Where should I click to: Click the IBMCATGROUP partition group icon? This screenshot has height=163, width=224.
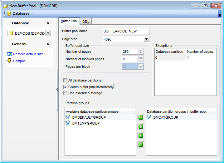(x=148, y=117)
